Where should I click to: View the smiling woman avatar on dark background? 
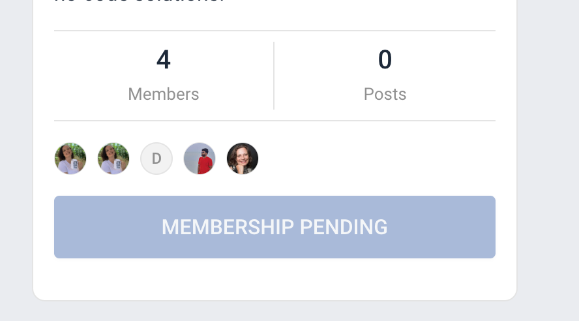click(x=243, y=159)
